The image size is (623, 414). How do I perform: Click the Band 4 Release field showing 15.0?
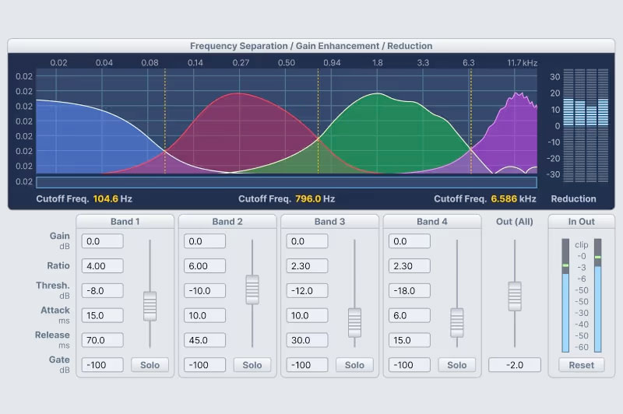coord(410,340)
